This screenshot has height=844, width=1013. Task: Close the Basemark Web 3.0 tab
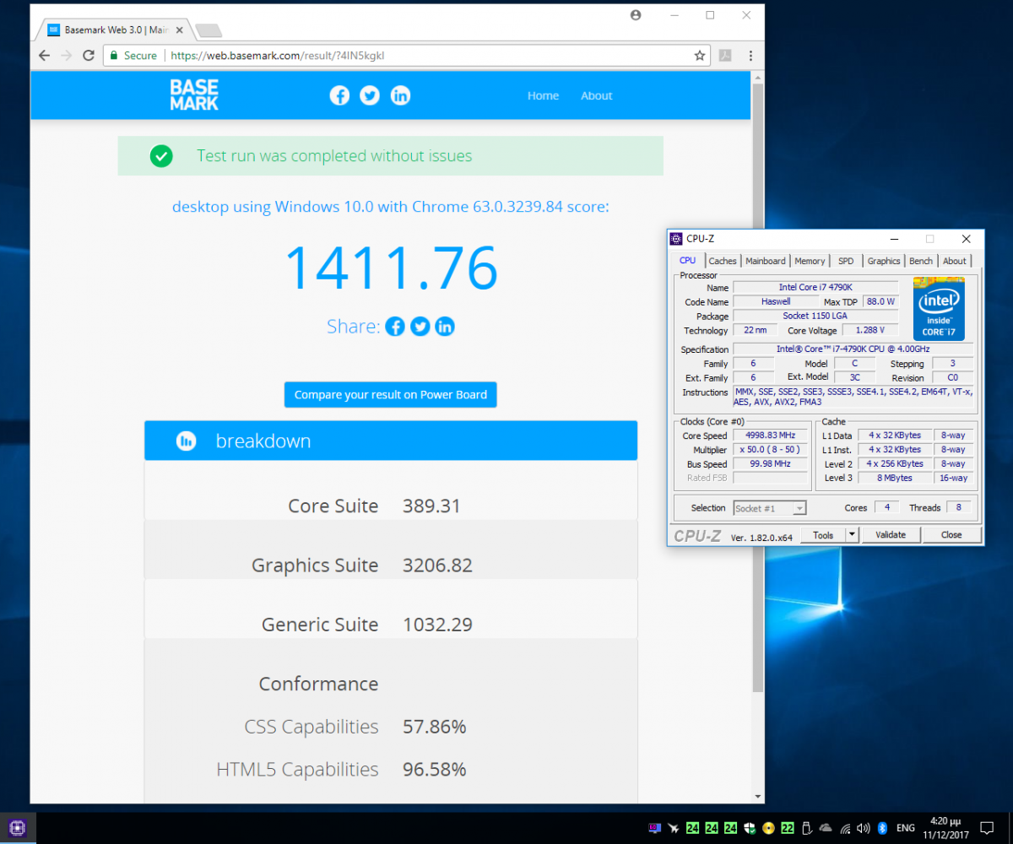181,30
